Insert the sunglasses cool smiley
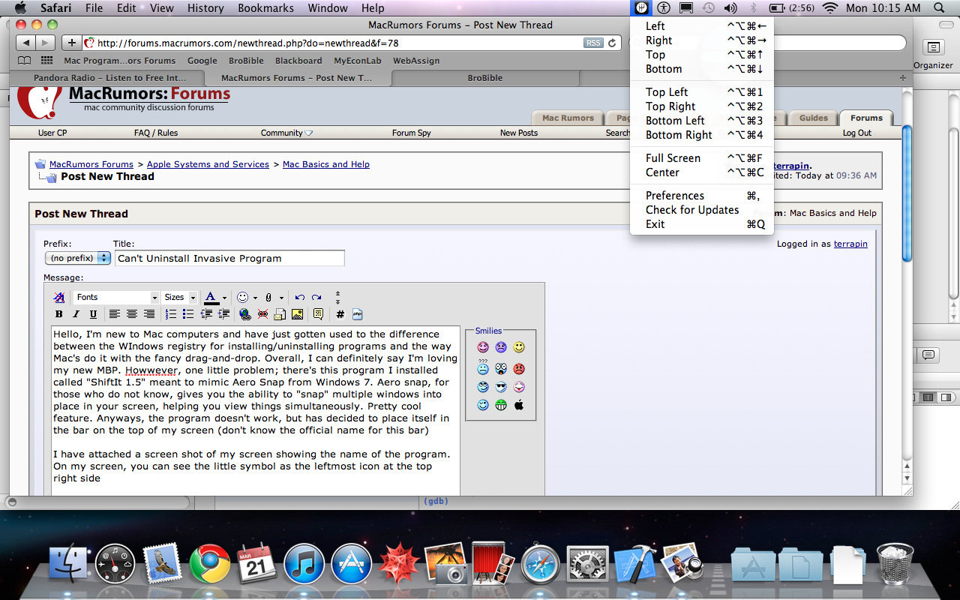The height and width of the screenshot is (600, 960). [x=501, y=387]
